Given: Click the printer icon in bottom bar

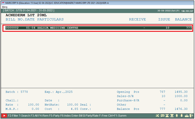Looking at the screenshot, I should pos(187,116).
